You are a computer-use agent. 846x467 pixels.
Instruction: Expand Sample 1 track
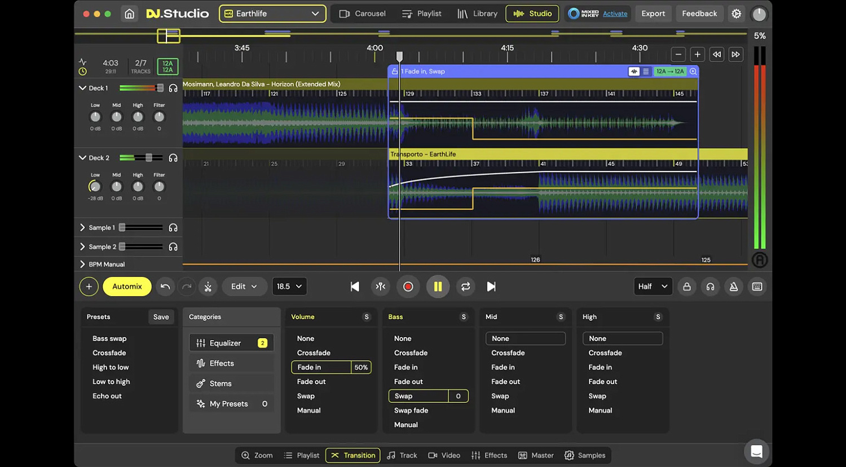pyautogui.click(x=82, y=228)
